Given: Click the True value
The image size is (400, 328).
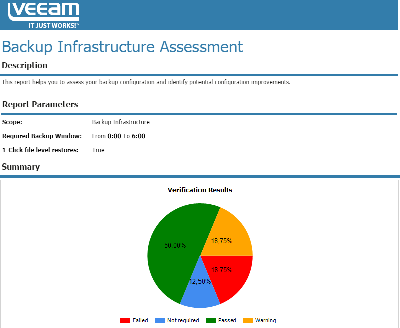Looking at the screenshot, I should pyautogui.click(x=98, y=150).
